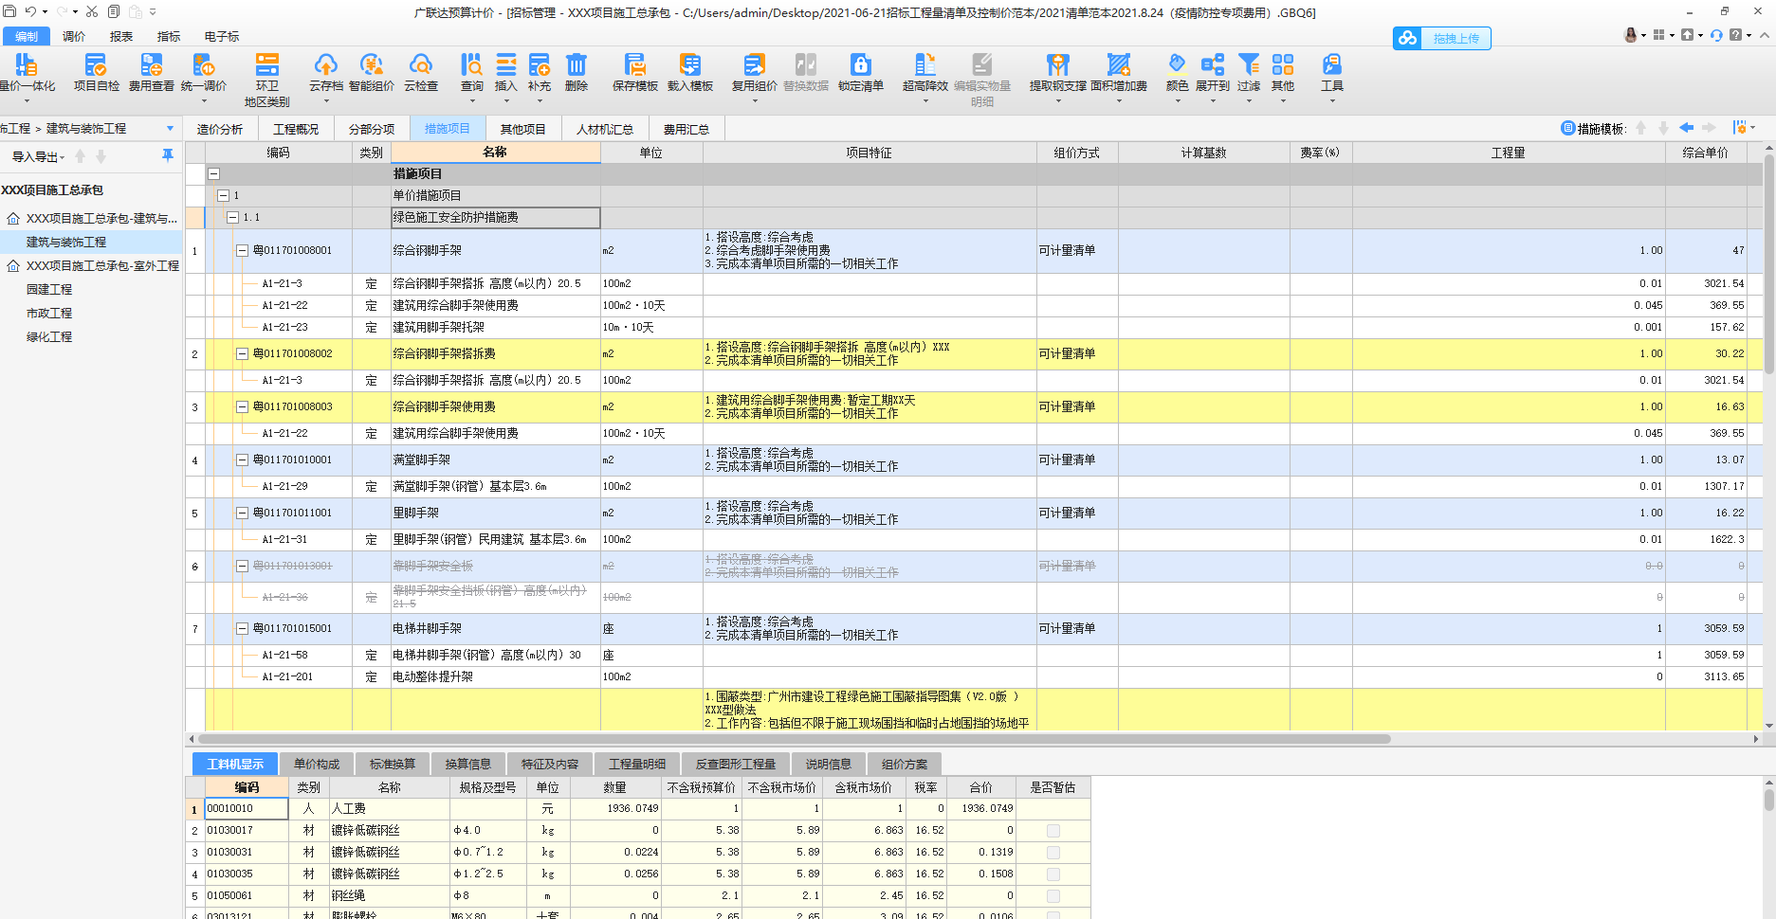Image resolution: width=1776 pixels, height=919 pixels.
Task: Toggle 是否暂估 checkbox for material 01030017
Action: point(1053,831)
